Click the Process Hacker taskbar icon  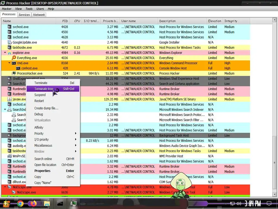(x=73, y=204)
